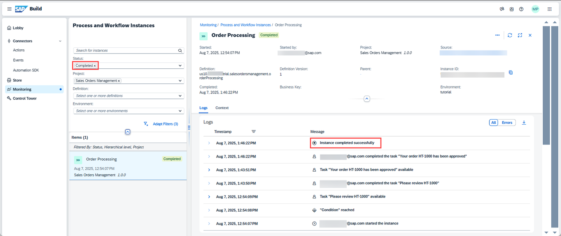Open the product switcher grid icon
The height and width of the screenshot is (236, 561).
550,9
